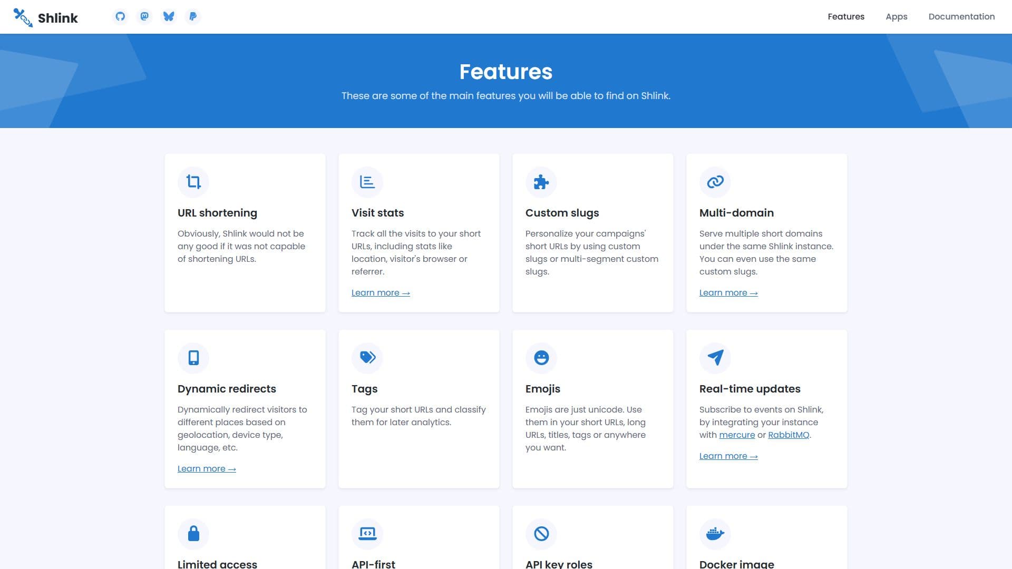The width and height of the screenshot is (1012, 569).
Task: Click text 'Emojis are just unicode. Use'
Action: pyautogui.click(x=583, y=409)
